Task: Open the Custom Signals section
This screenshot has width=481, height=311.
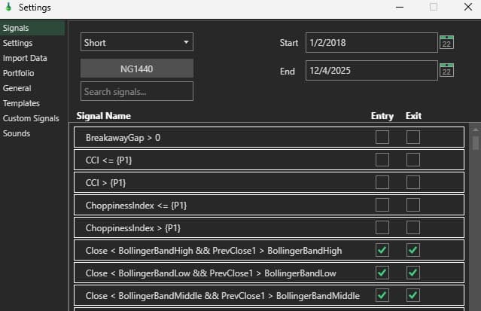Action: pyautogui.click(x=31, y=118)
